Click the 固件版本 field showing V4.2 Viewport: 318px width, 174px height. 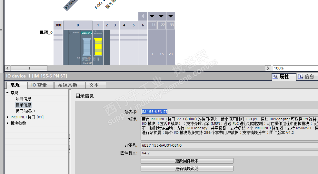[229, 153]
